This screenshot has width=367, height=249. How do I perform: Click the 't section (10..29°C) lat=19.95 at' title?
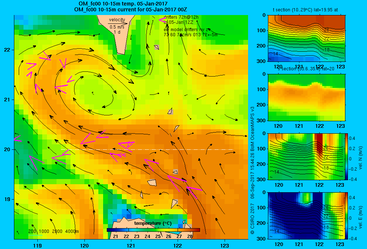tap(305, 10)
